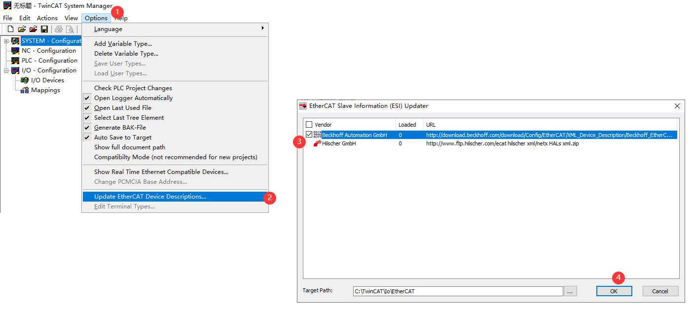This screenshot has height=311, width=693.
Task: Select Show full document path
Action: pyautogui.click(x=175, y=147)
